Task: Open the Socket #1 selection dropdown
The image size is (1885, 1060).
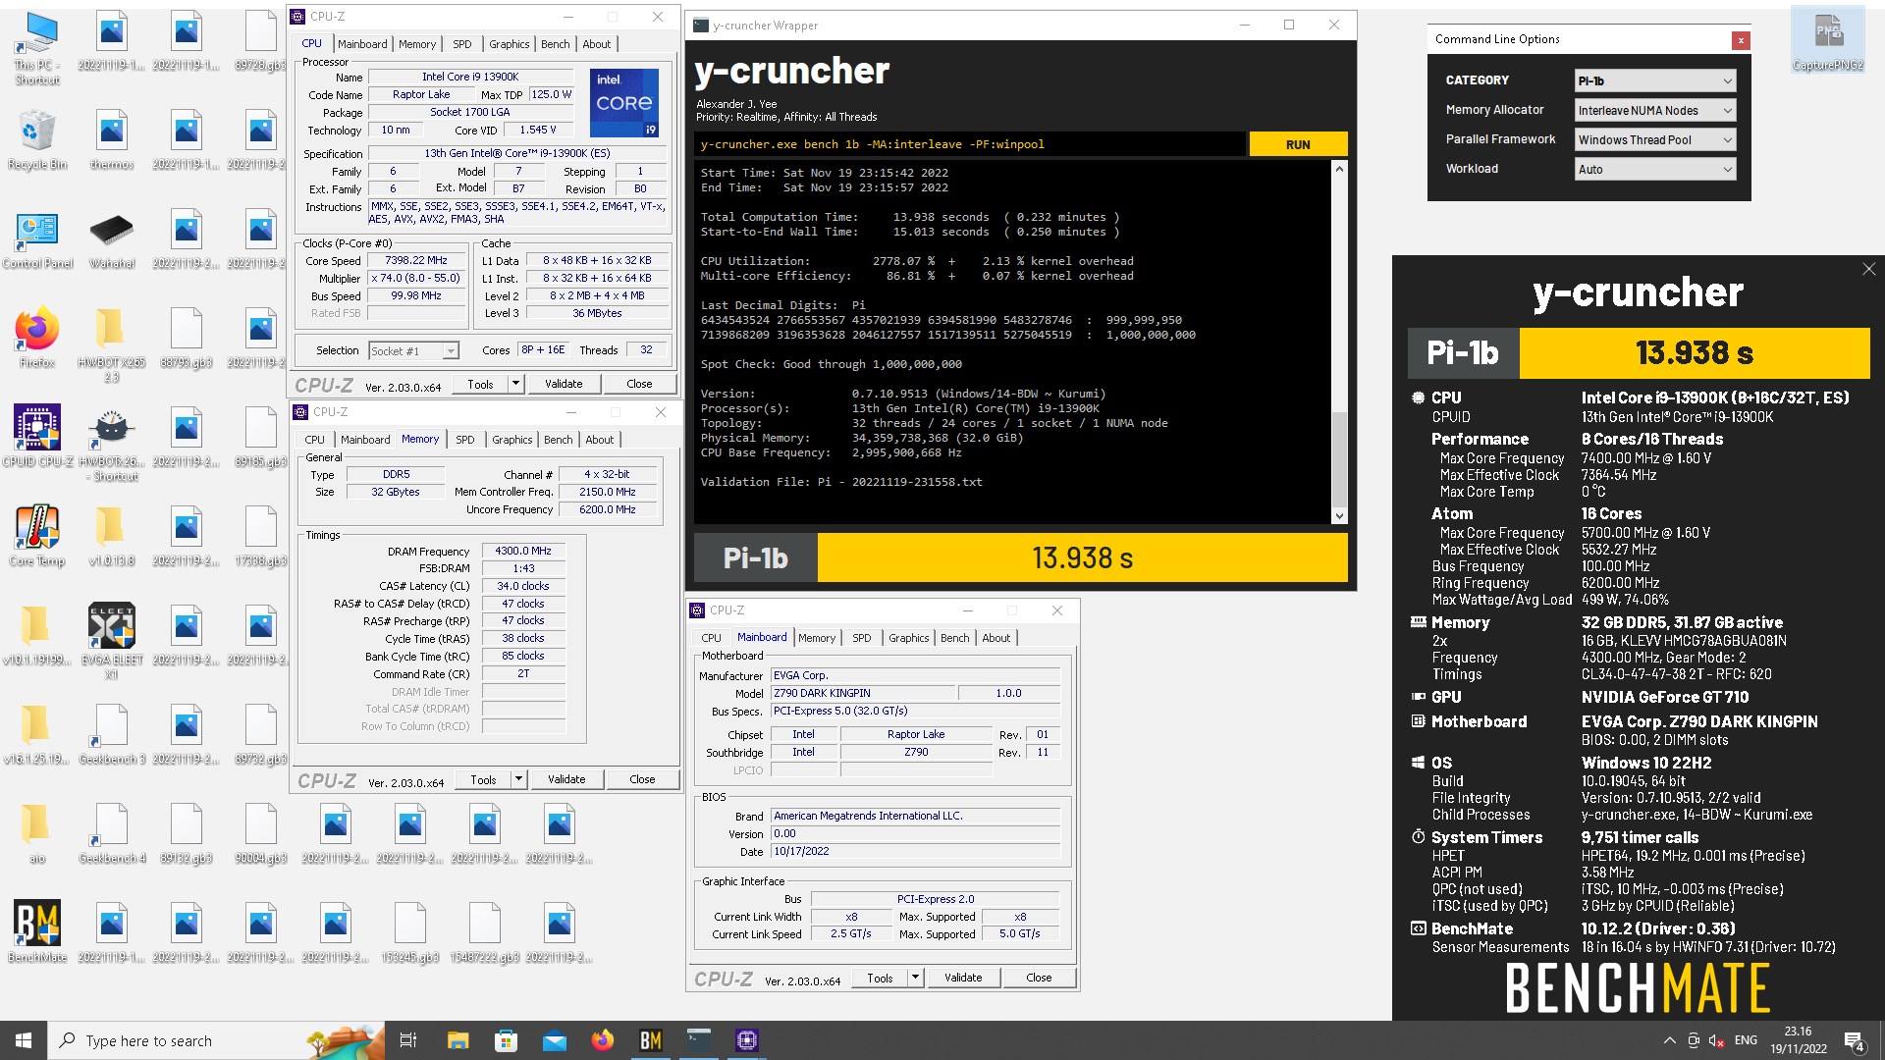Action: point(413,350)
